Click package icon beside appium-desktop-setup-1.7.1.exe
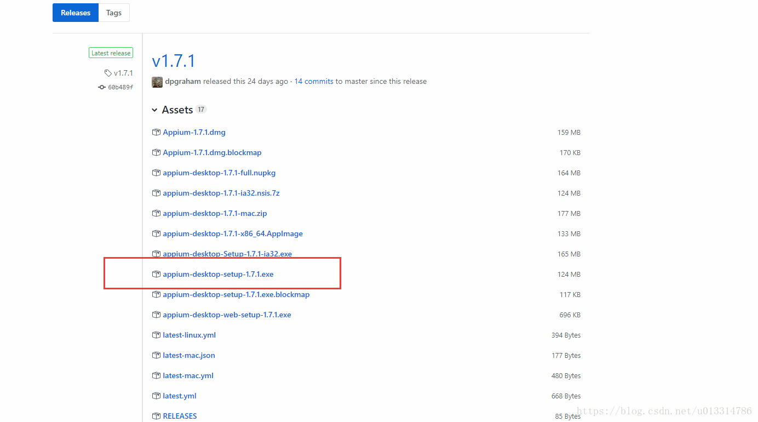The height and width of the screenshot is (422, 758). 156,274
